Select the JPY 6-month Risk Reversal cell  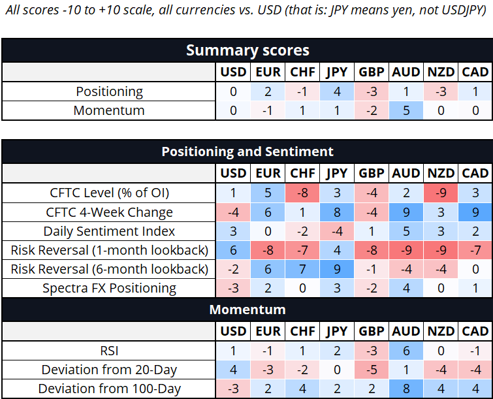click(x=337, y=269)
